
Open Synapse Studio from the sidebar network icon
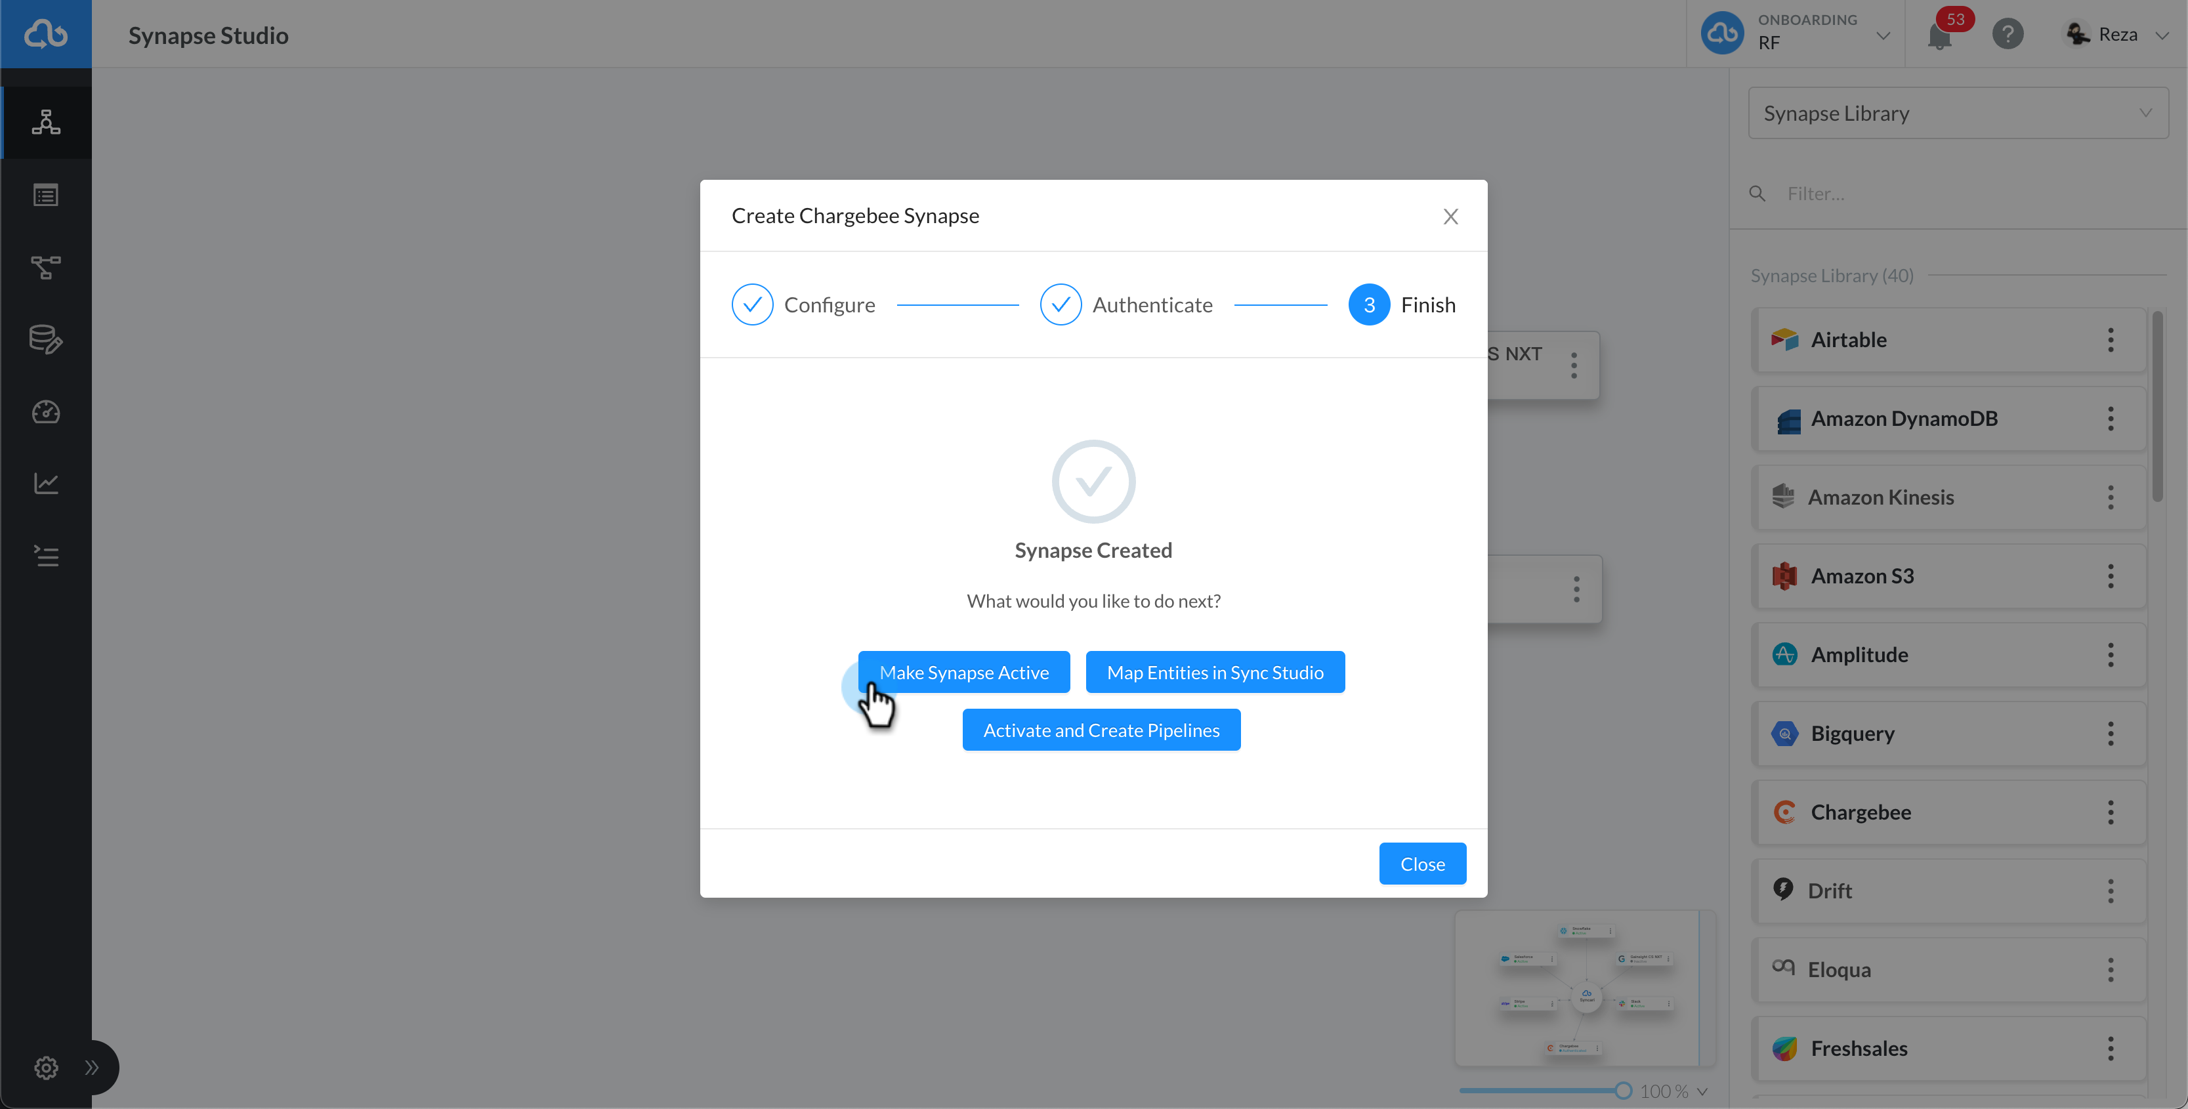46,122
